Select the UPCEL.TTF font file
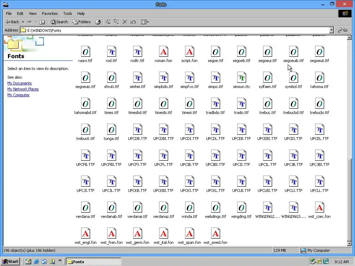 coord(319,132)
